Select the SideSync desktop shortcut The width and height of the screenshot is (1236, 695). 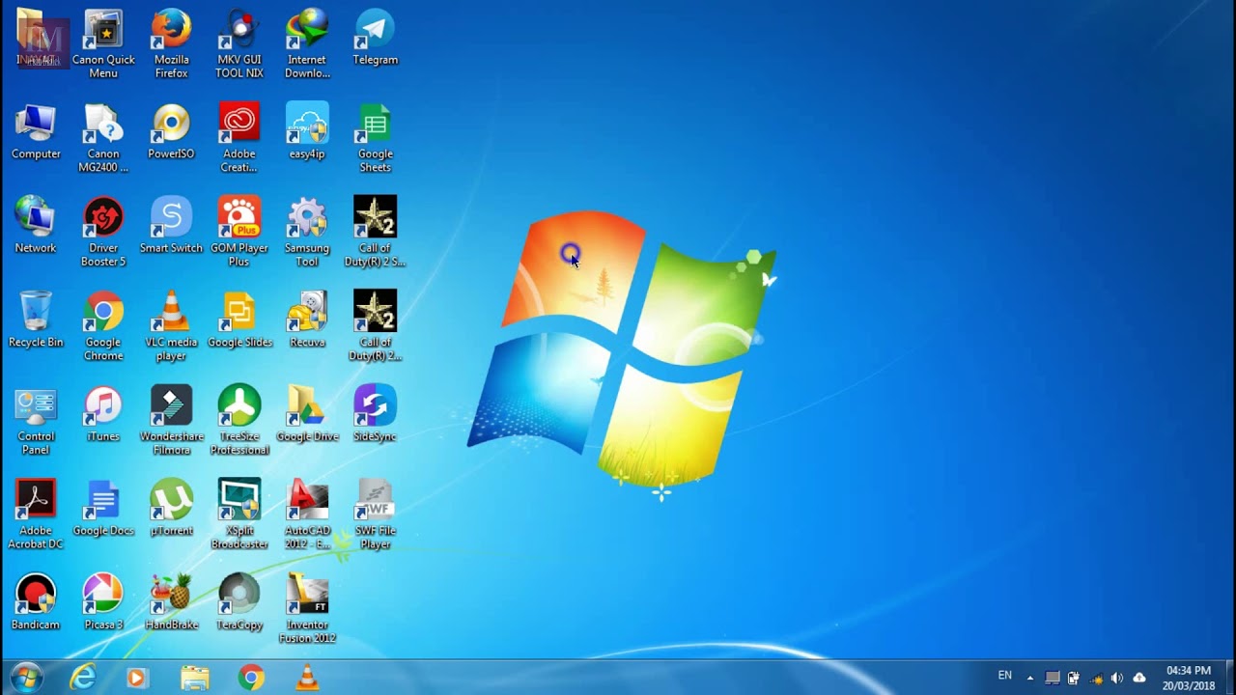coord(375,415)
